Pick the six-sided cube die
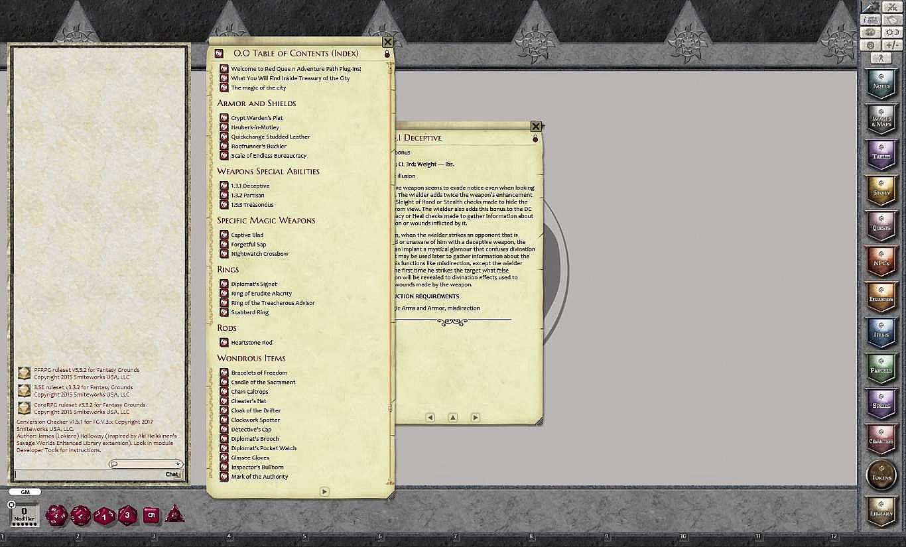The image size is (906, 547). click(x=151, y=515)
